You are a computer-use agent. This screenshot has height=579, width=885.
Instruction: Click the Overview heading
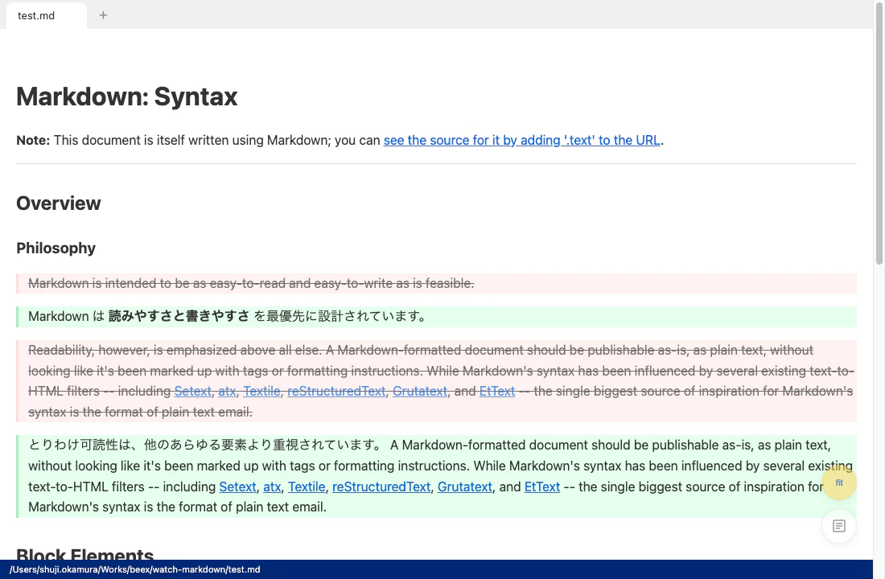pos(58,203)
